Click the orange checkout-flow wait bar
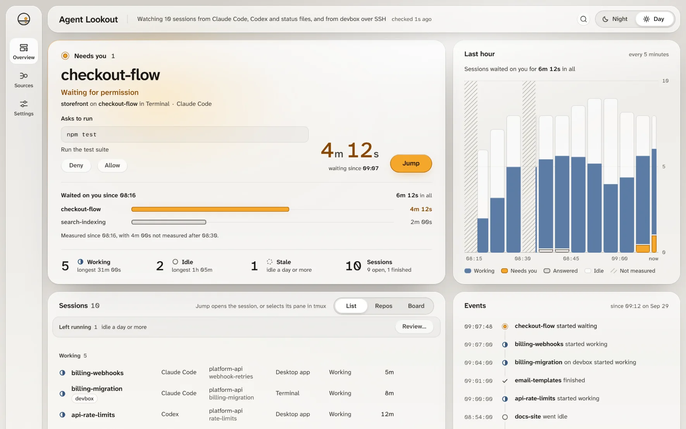 pyautogui.click(x=210, y=209)
